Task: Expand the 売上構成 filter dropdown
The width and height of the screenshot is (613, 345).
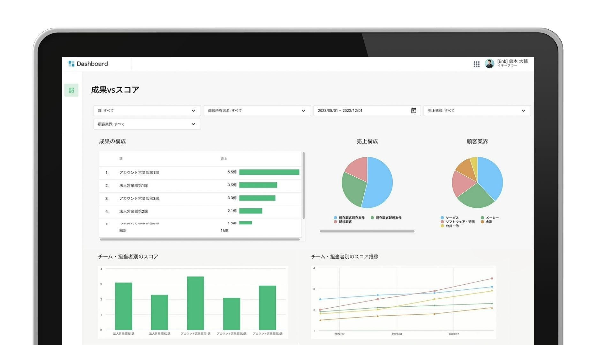Action: (x=477, y=111)
